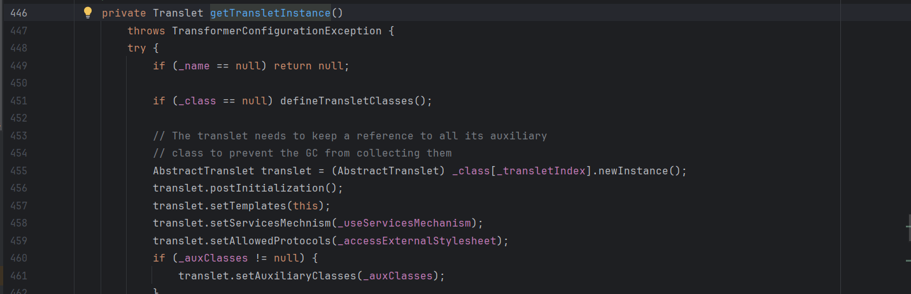Click line number 446 in gutter
The image size is (911, 294).
point(19,13)
